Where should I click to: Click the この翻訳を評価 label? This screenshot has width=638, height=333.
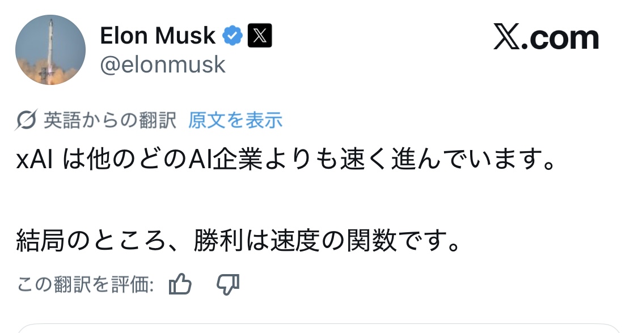(86, 284)
